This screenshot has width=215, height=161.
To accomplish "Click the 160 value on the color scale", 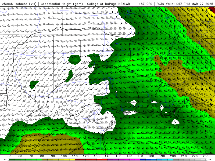I will [x=129, y=156].
